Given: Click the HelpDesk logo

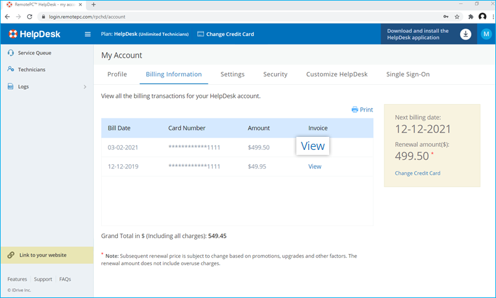Looking at the screenshot, I should point(33,34).
